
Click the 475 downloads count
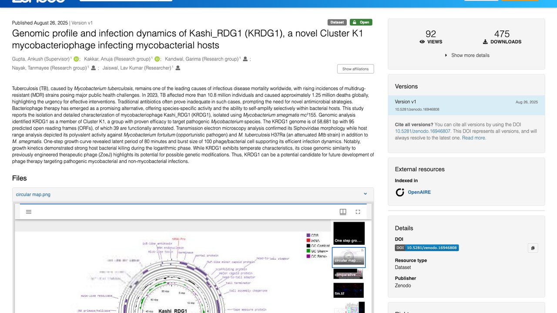pyautogui.click(x=502, y=34)
